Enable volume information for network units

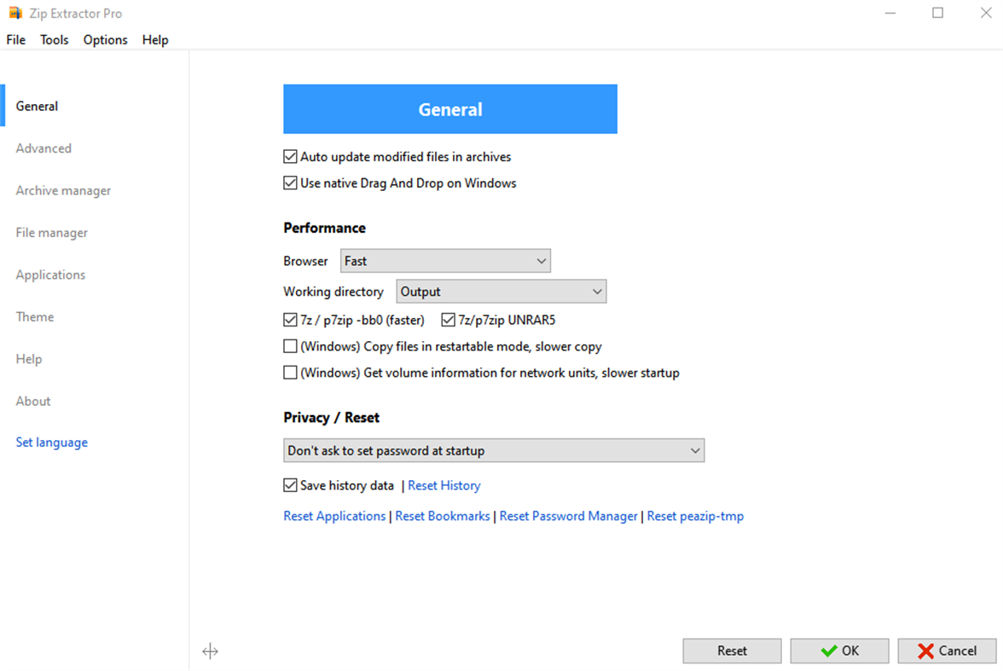[x=290, y=373]
